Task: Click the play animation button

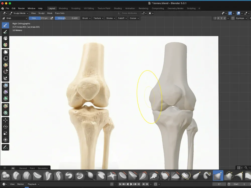Action: point(131,184)
